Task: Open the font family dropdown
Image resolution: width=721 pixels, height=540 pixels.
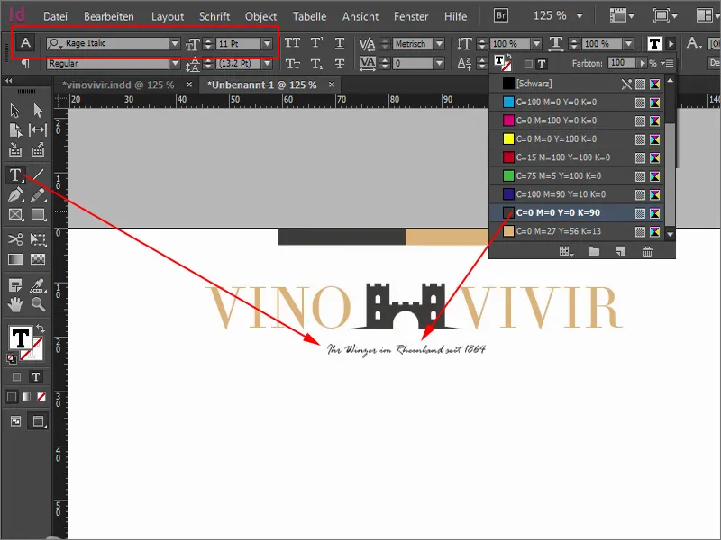Action: [x=175, y=43]
